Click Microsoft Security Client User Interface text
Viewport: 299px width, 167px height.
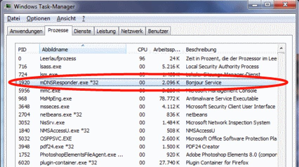tap(231, 107)
